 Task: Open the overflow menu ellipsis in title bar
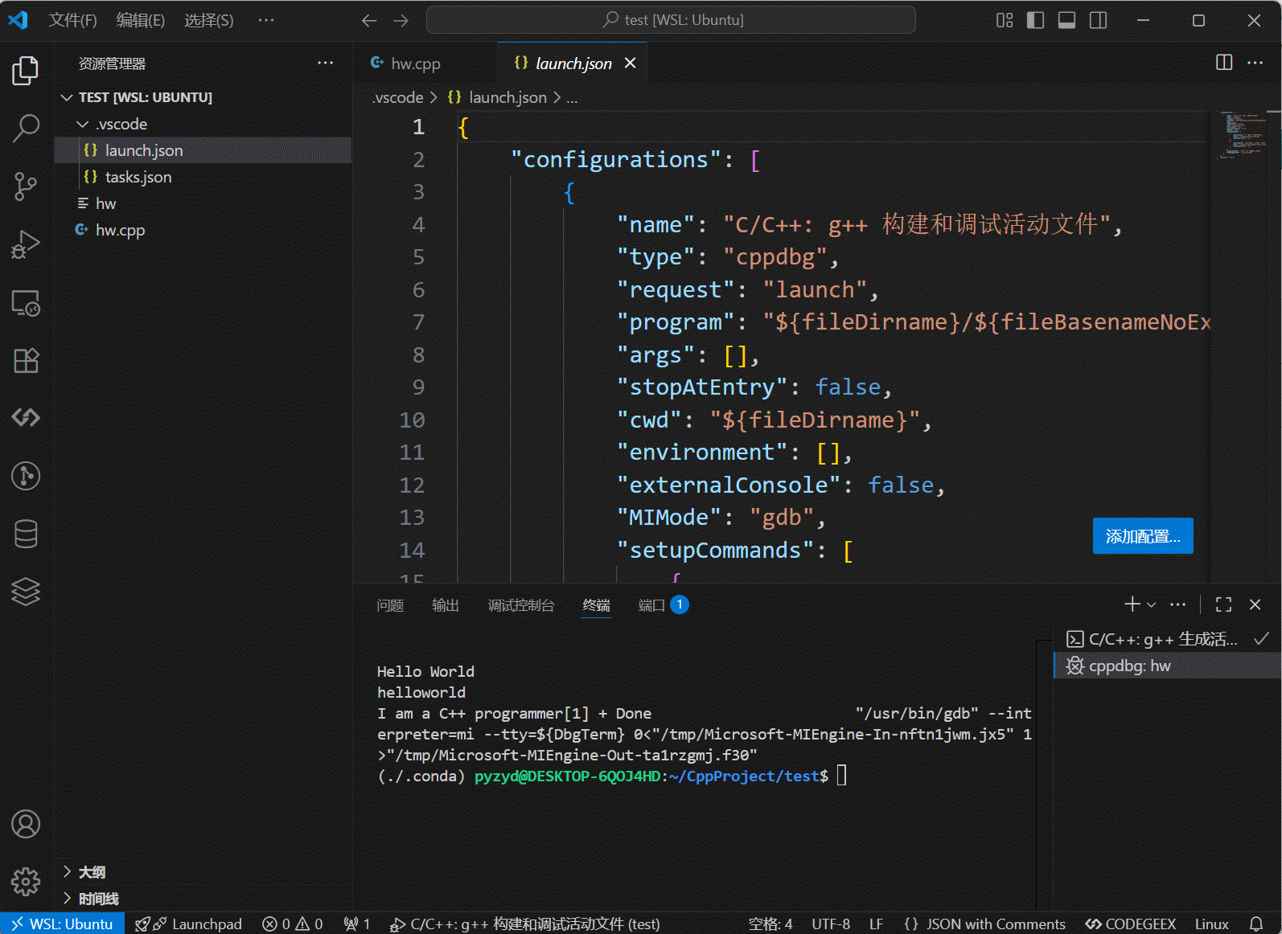pyautogui.click(x=265, y=20)
